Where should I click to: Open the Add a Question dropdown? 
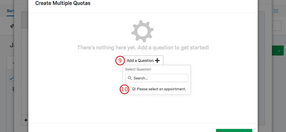(x=143, y=60)
